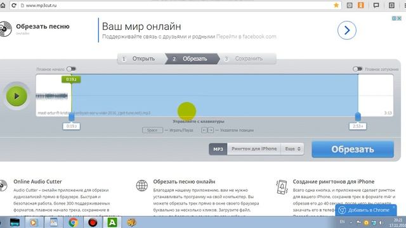Click the Обрезать песню онлайн heading
Viewport: 406px width, 228px height.
[184, 182]
